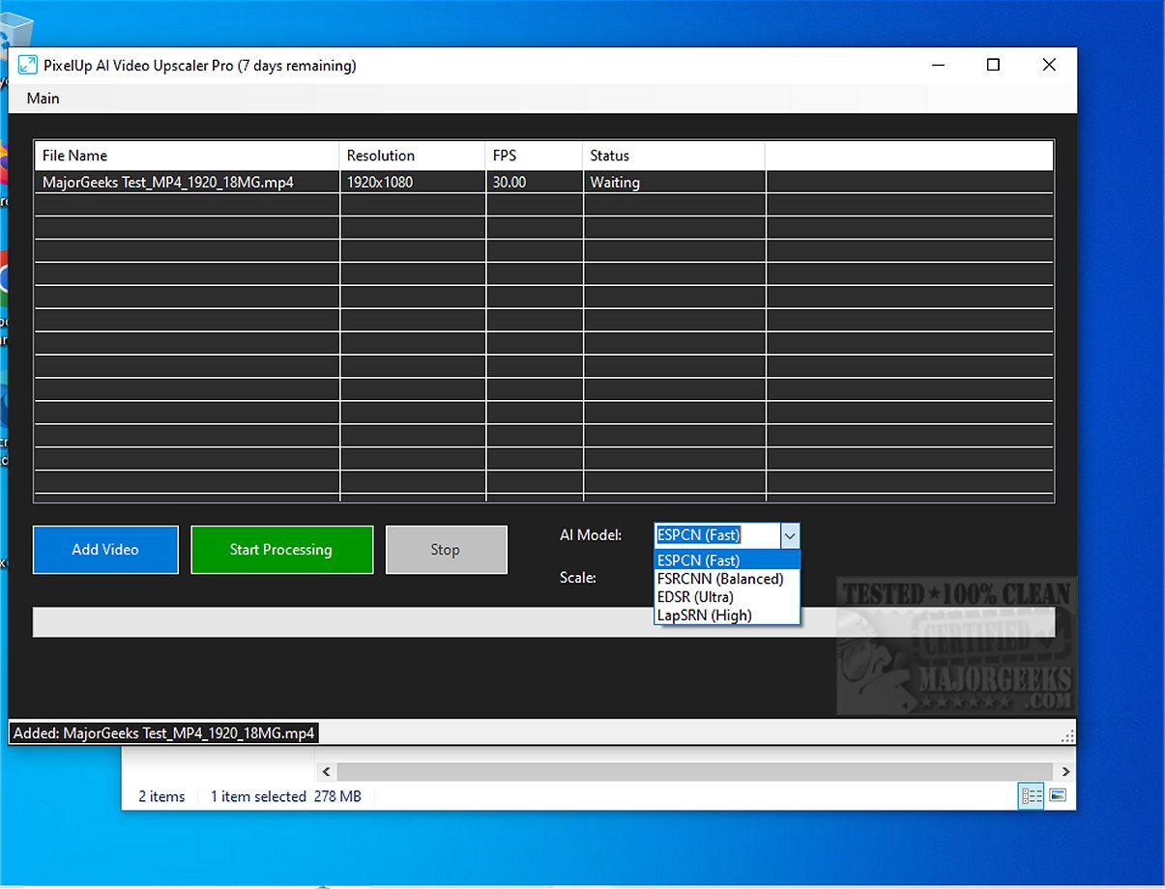Click the Status column header
Viewport: 1165px width, 889px height.
(x=673, y=156)
